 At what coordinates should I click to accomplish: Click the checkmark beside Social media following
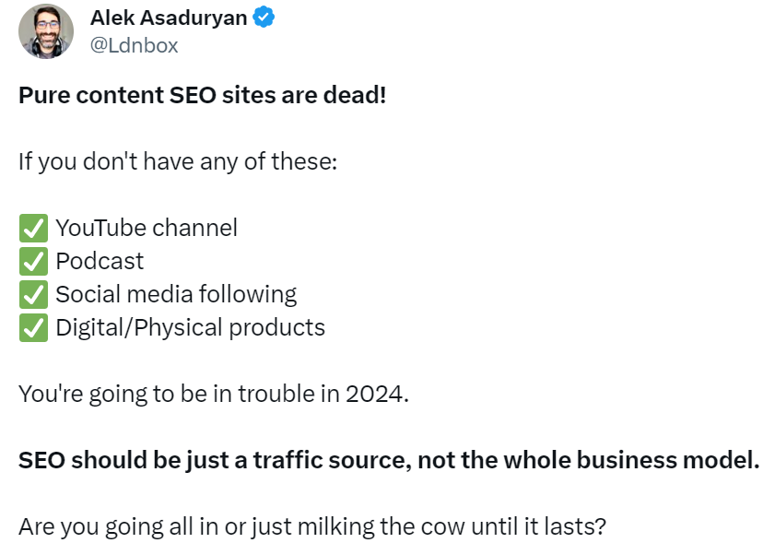click(x=33, y=294)
